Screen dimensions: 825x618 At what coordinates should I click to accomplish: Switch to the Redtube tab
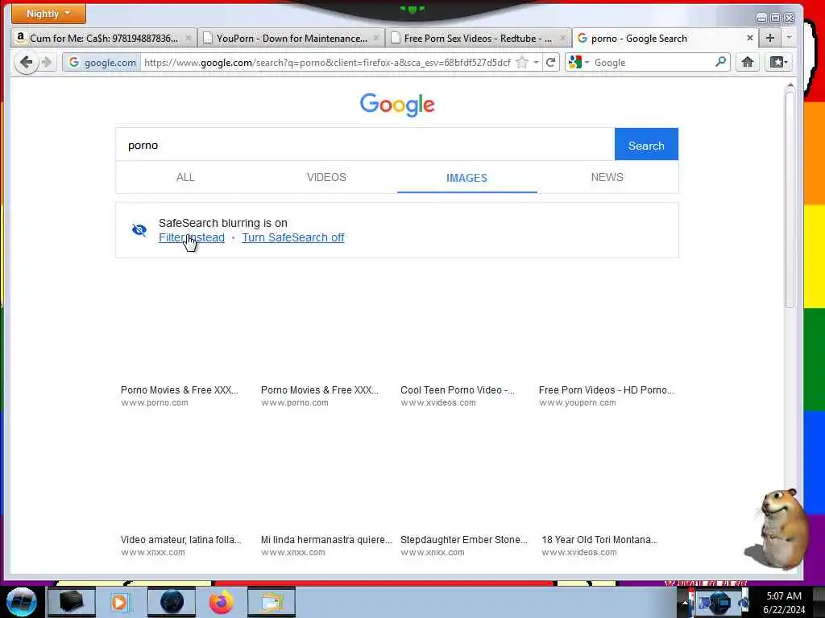[478, 39]
